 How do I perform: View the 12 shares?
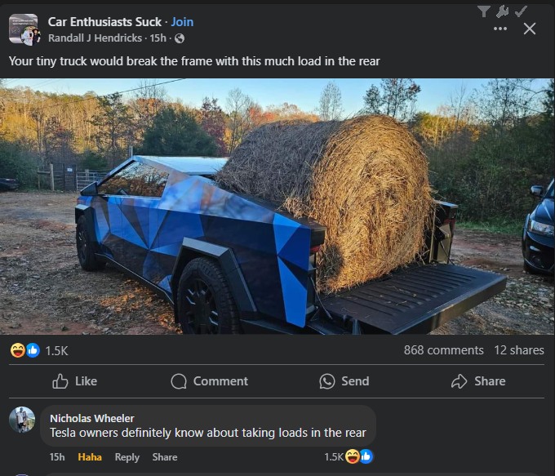point(519,350)
